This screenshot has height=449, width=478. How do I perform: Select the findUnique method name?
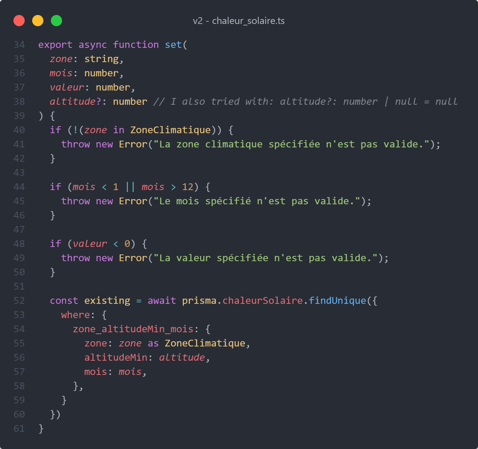[337, 300]
